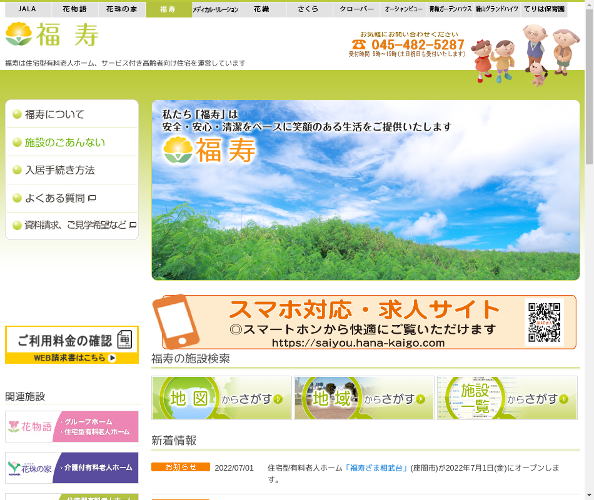Viewport: 594px width, 500px height.
Task: Click https://saiyou.hana-kaigo.com URL text
Action: 358,343
